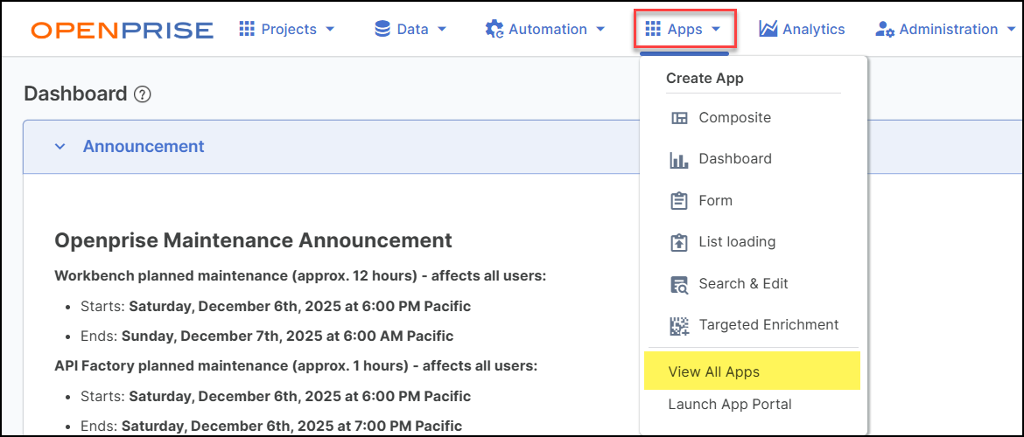
Task: Open the Projects menu
Action: coord(287,30)
